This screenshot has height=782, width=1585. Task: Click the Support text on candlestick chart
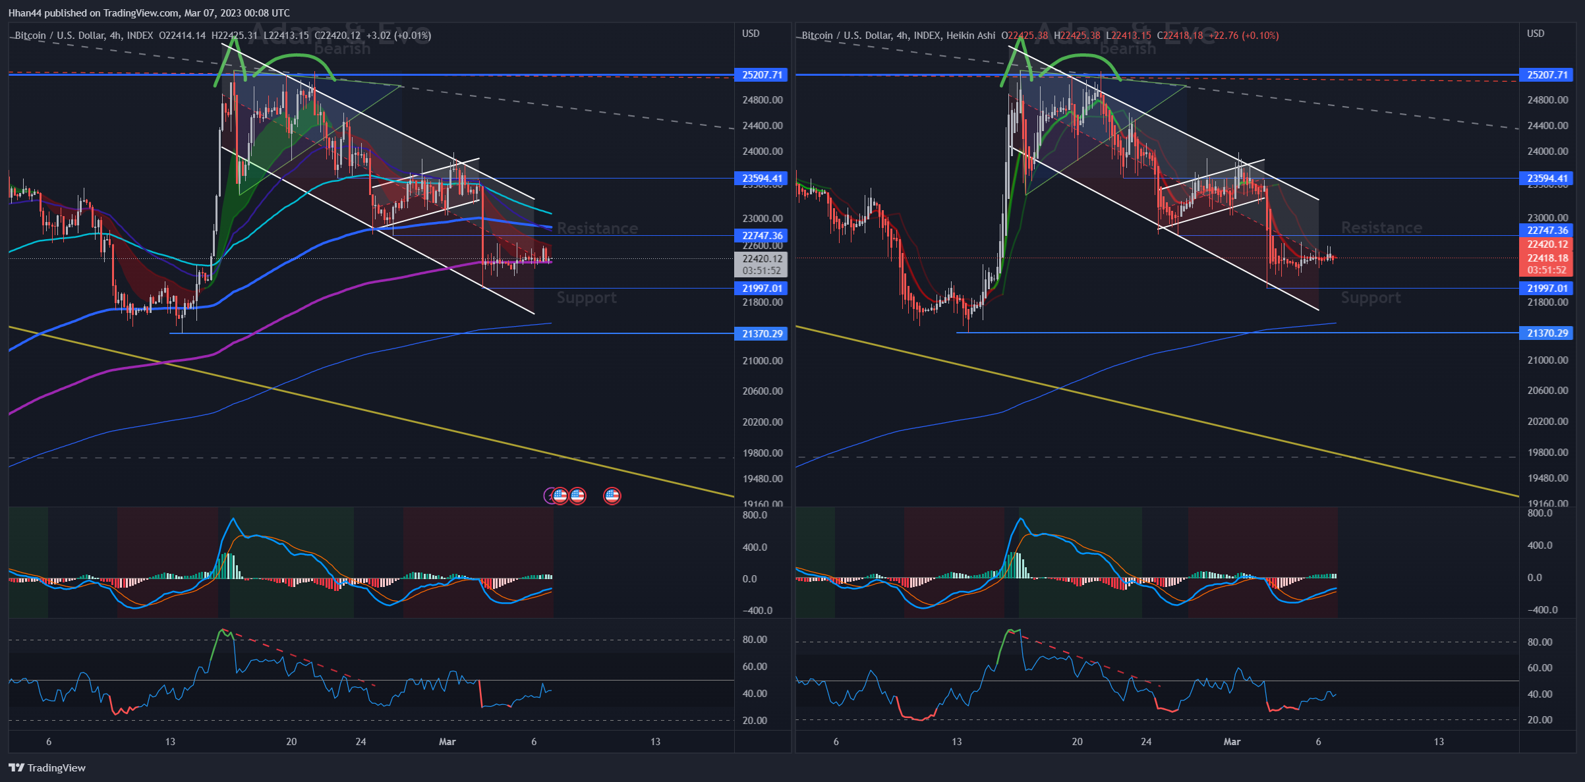(x=587, y=298)
